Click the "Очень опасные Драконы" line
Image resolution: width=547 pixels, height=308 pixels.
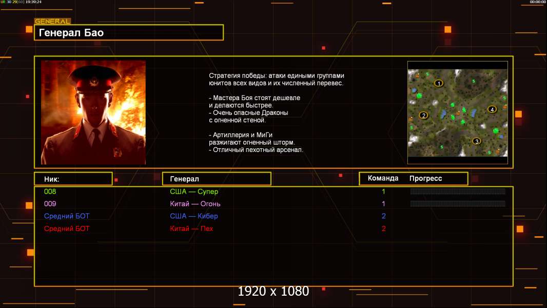tap(249, 112)
